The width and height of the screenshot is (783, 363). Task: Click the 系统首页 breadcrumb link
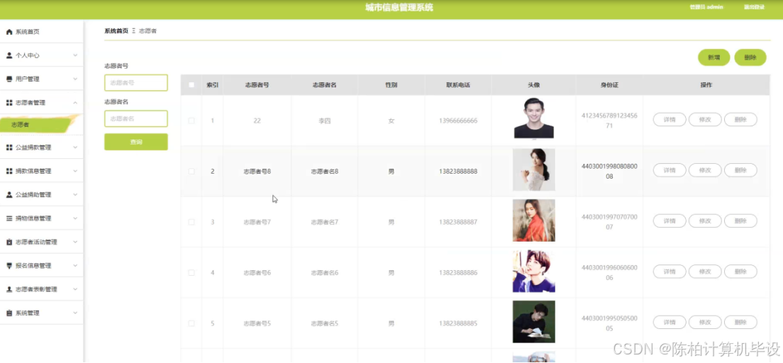116,31
